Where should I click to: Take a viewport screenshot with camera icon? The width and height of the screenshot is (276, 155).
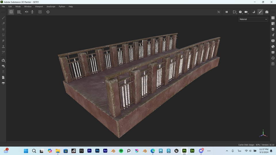(x=267, y=12)
